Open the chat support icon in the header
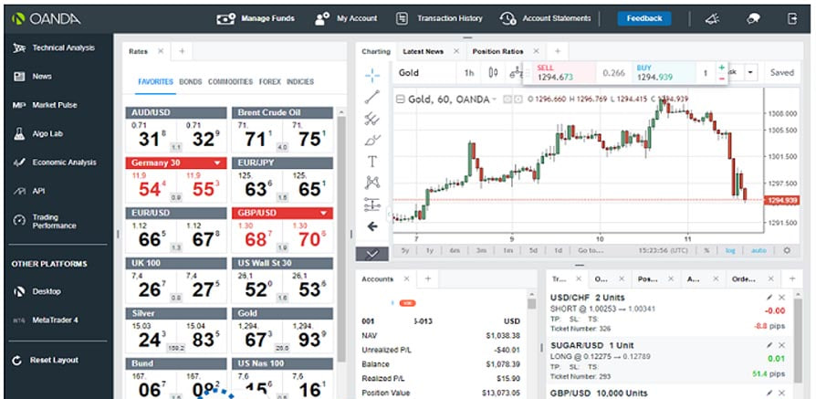This screenshot has height=399, width=816. [752, 19]
